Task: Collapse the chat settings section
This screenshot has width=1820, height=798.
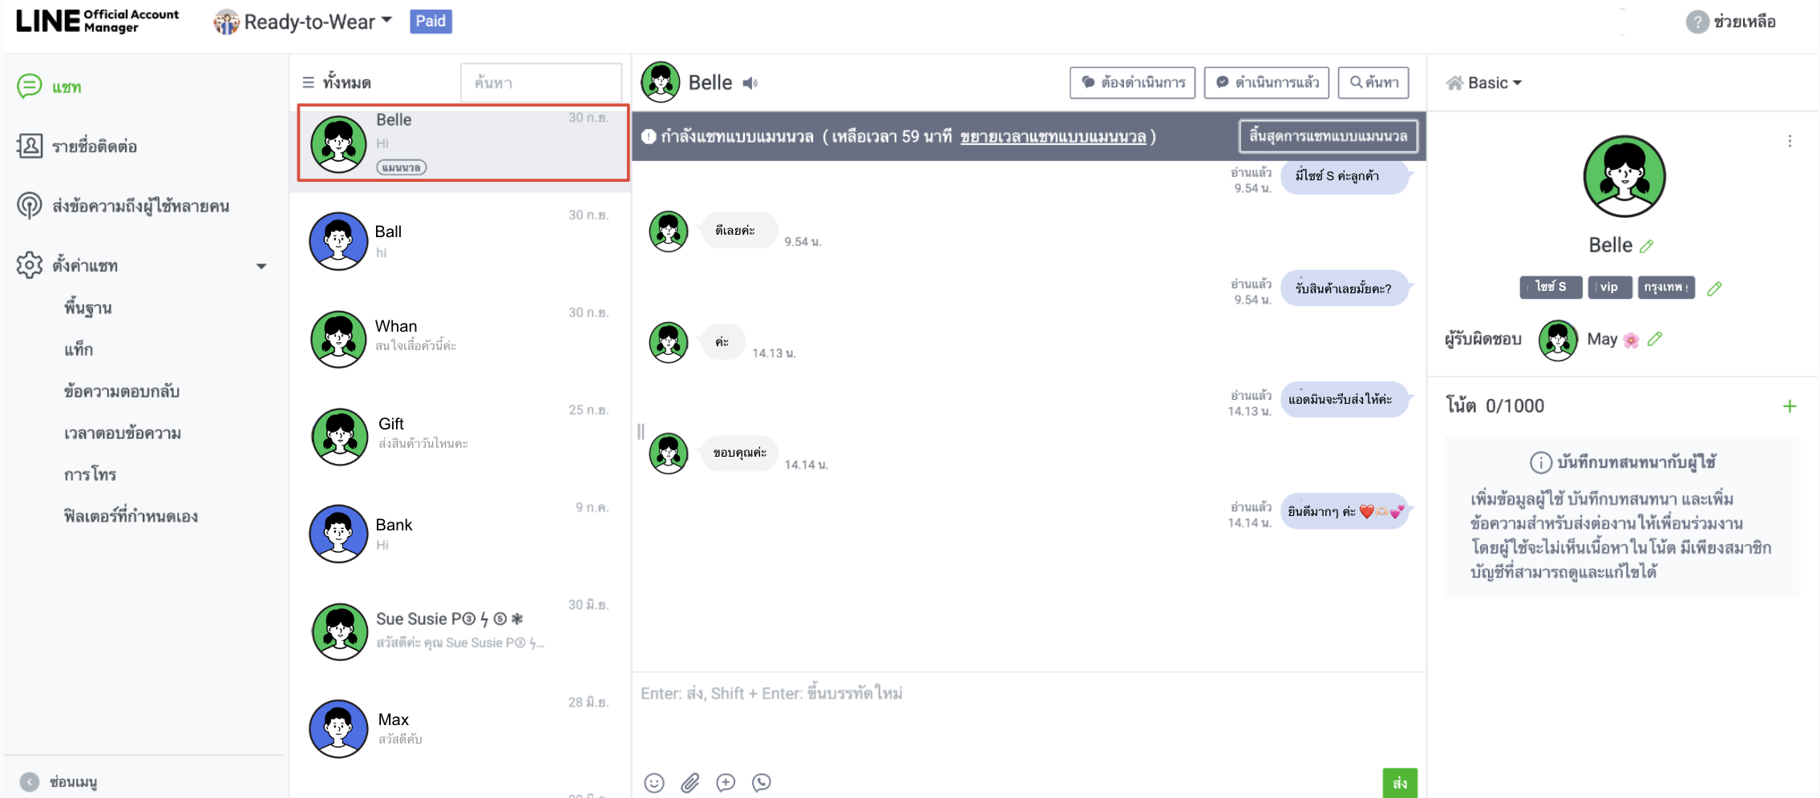Action: [x=261, y=266]
